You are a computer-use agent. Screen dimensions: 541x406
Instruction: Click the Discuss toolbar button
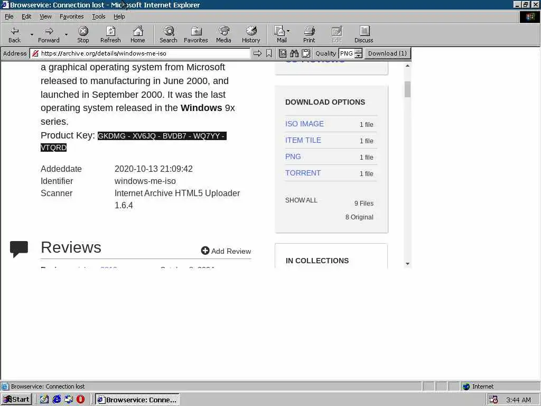pos(363,34)
